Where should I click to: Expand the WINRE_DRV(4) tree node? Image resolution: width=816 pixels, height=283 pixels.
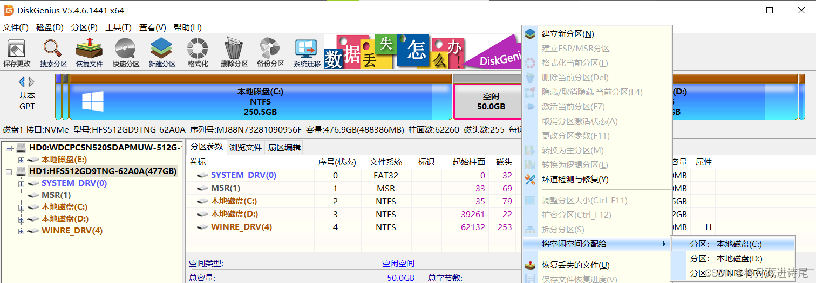pos(21,231)
